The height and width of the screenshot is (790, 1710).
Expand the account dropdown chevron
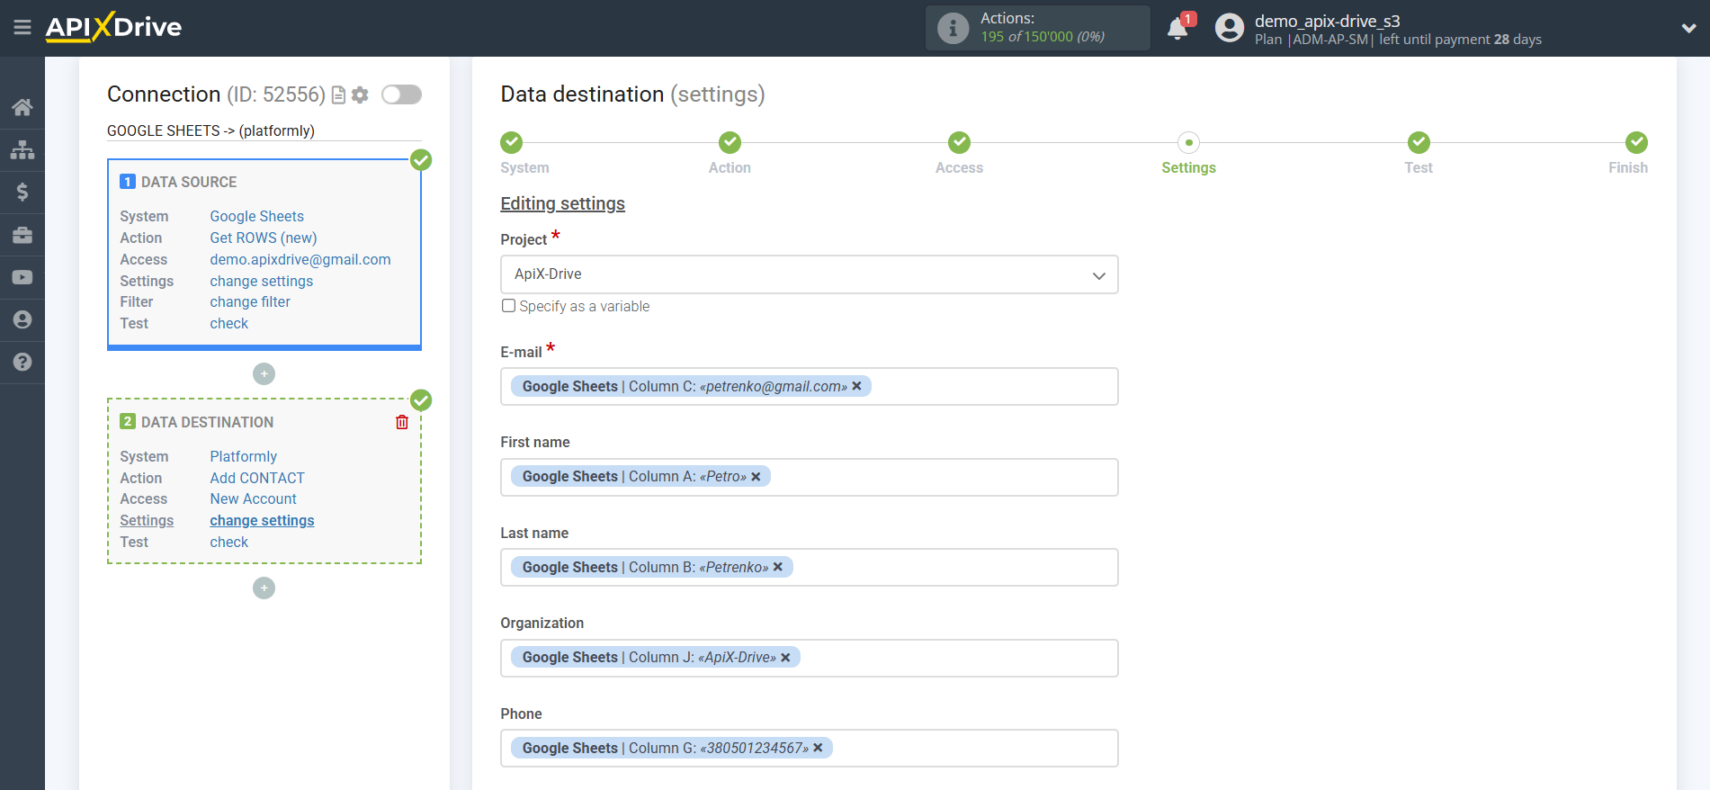coord(1688,28)
